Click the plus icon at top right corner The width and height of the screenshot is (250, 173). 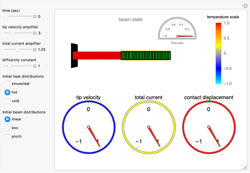point(245,6)
